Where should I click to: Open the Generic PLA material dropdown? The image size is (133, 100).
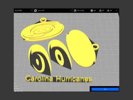click(53, 11)
